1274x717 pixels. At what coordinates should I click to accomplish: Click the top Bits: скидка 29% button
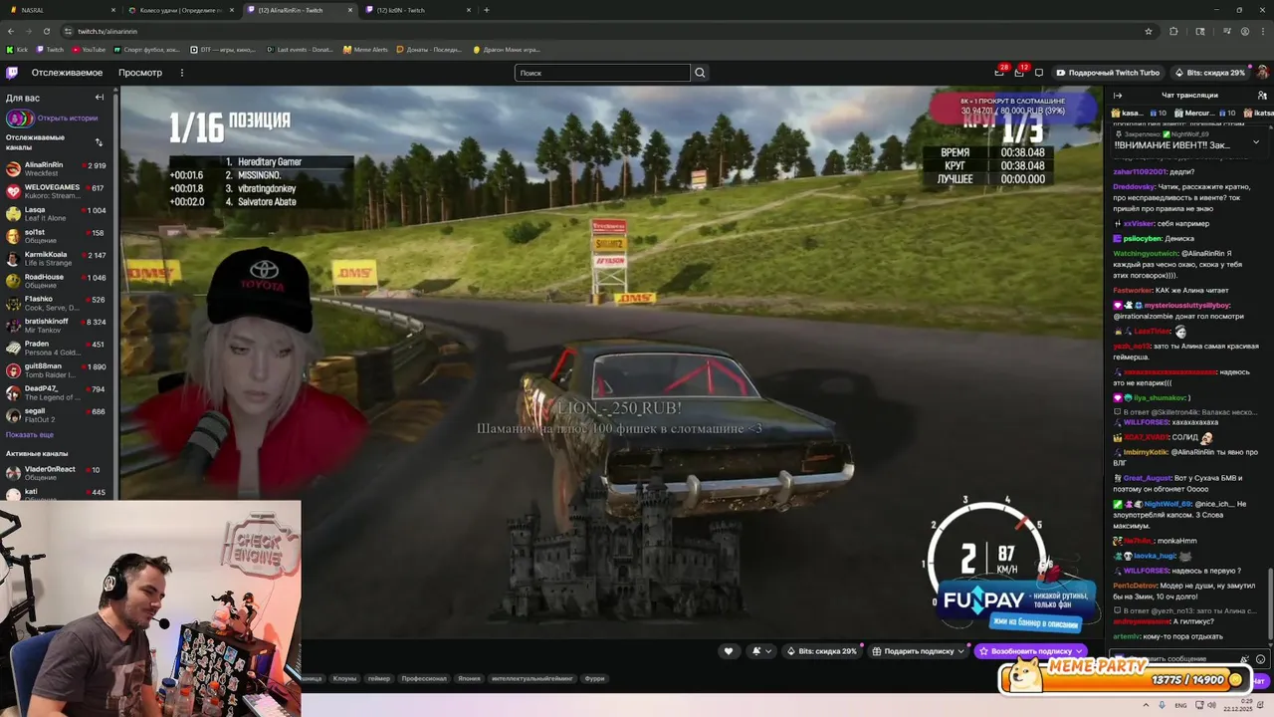[1208, 73]
